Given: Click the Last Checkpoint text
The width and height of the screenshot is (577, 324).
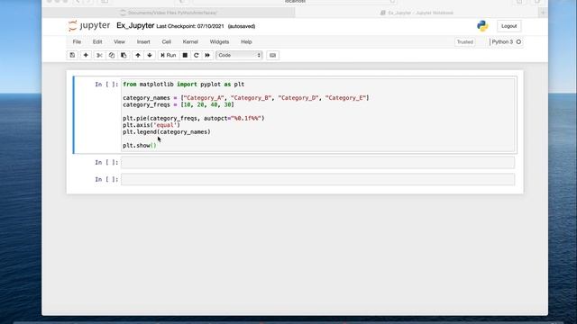Looking at the screenshot, I should pos(190,26).
